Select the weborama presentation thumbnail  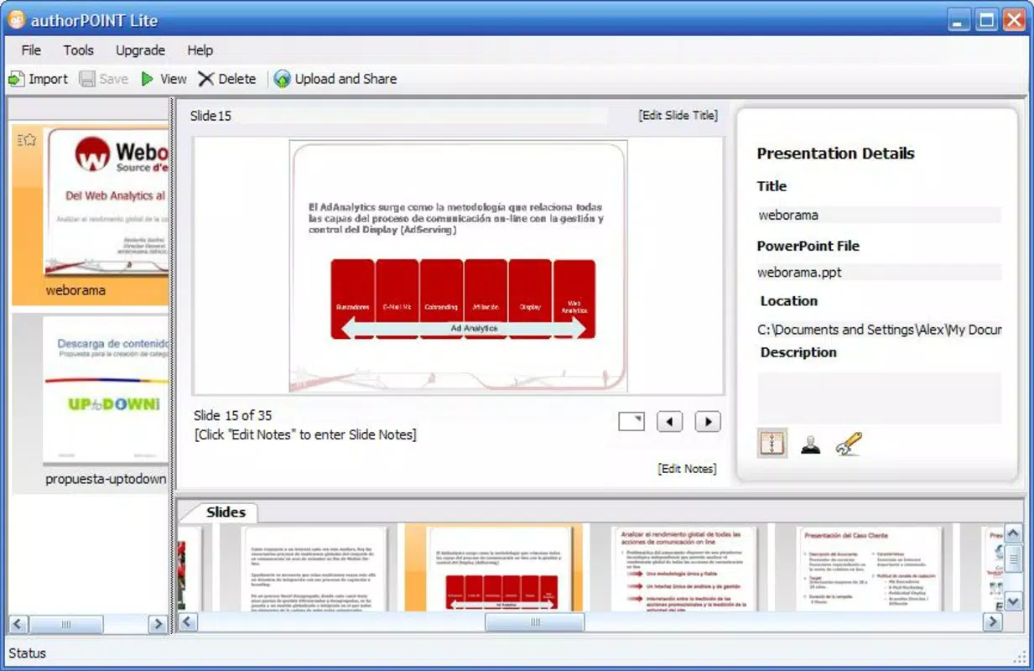point(91,215)
